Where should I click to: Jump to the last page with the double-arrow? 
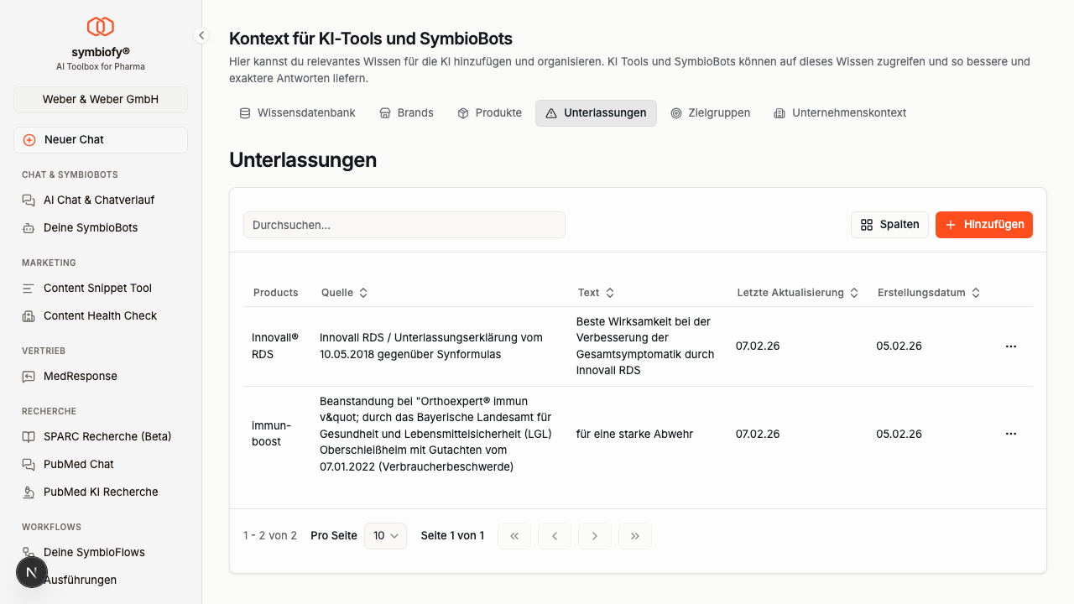pyautogui.click(x=635, y=535)
